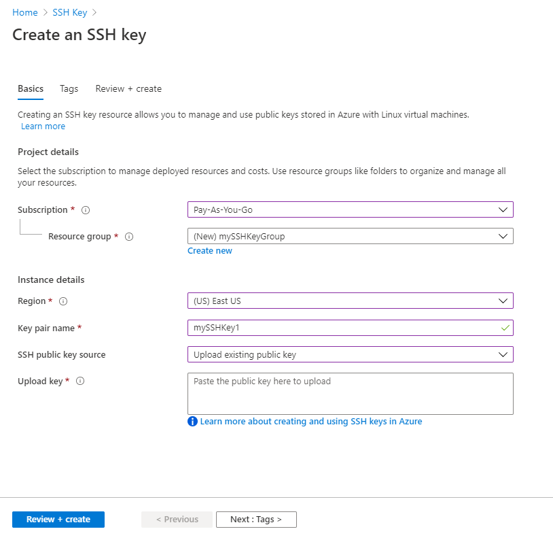Open the Create new resource group link

pyautogui.click(x=209, y=250)
